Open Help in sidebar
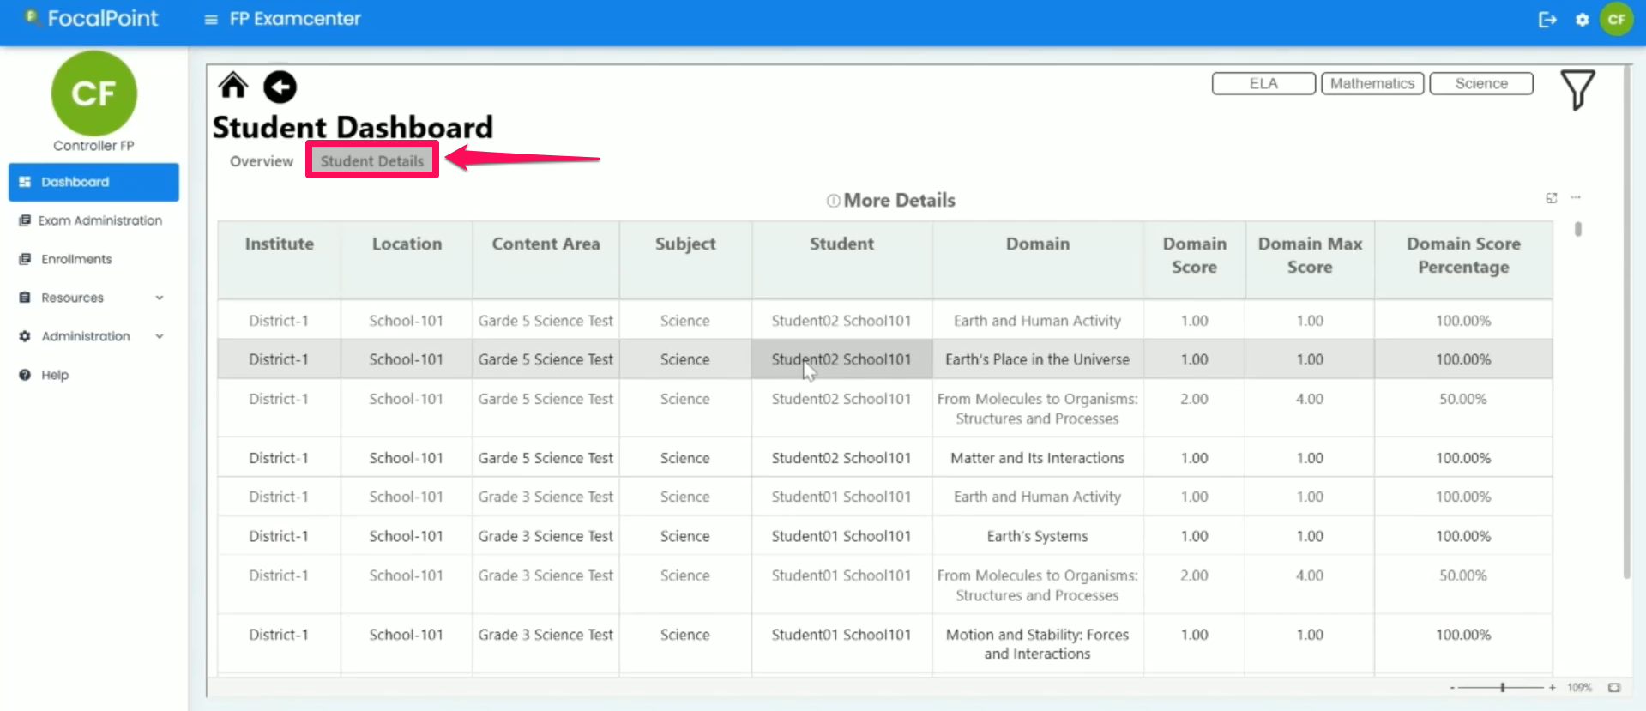This screenshot has width=1646, height=711. tap(93, 375)
